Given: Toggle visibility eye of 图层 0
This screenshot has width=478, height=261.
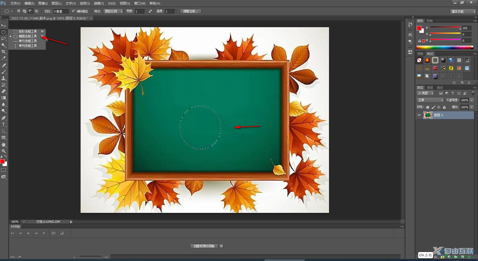Looking at the screenshot, I should pyautogui.click(x=419, y=115).
